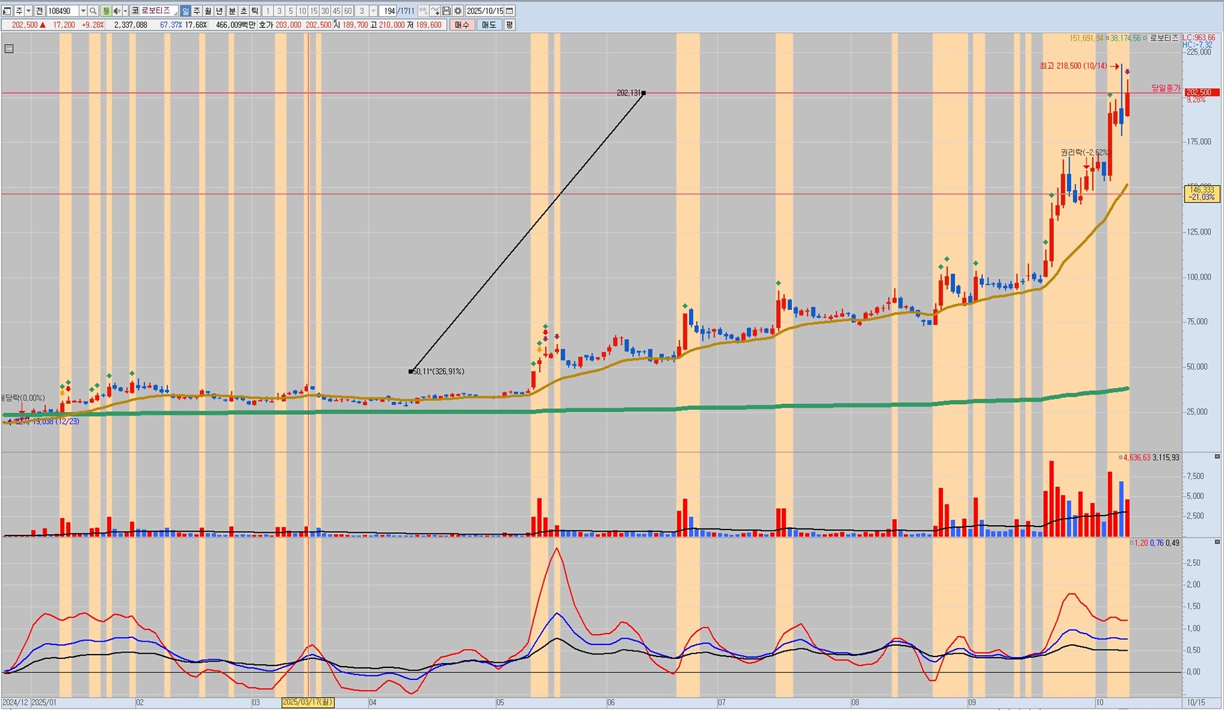1224x710 pixels.
Task: Toggle the green 통 button
Action: (106, 11)
